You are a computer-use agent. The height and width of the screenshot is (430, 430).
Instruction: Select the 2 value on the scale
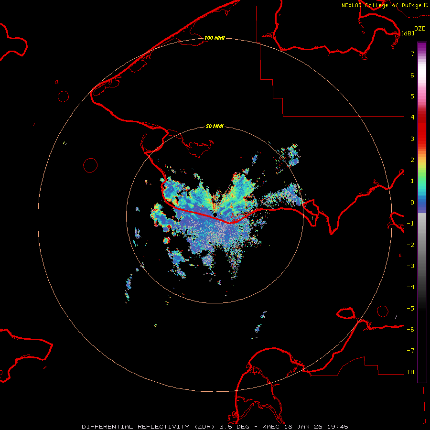412,160
